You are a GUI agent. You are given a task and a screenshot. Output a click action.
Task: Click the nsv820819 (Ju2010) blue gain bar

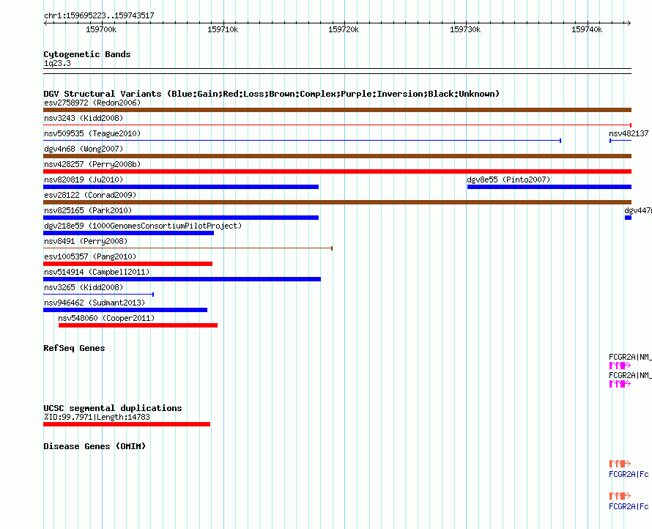pyautogui.click(x=181, y=187)
